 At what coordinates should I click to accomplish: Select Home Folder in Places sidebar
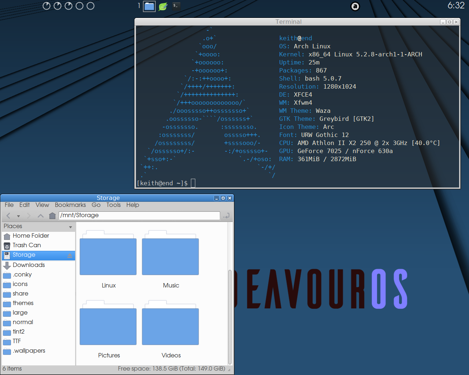(38, 236)
